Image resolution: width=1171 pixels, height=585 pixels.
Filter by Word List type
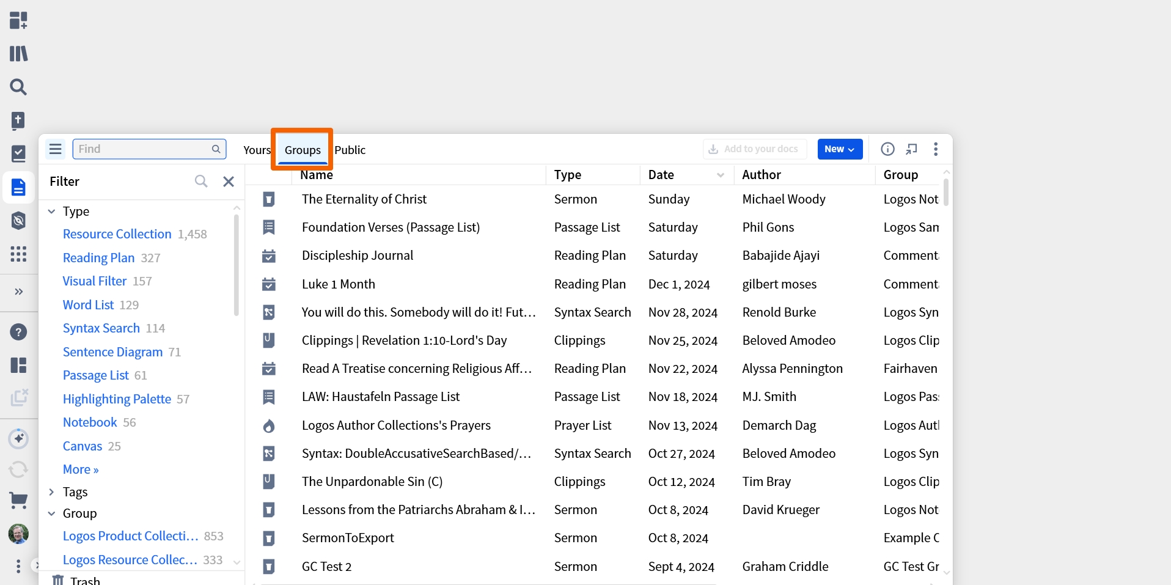tap(88, 305)
